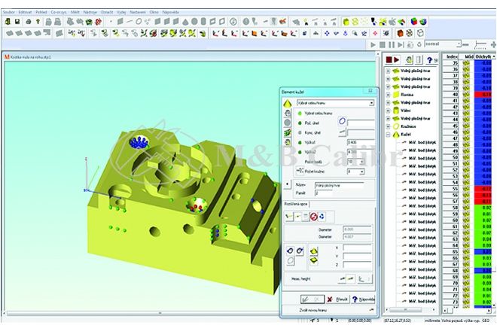Click the blue question mark help icon
The height and width of the screenshot is (331, 497).
click(428, 59)
